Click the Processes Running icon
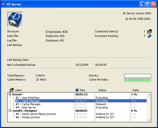158x128 pixels. click(149, 36)
